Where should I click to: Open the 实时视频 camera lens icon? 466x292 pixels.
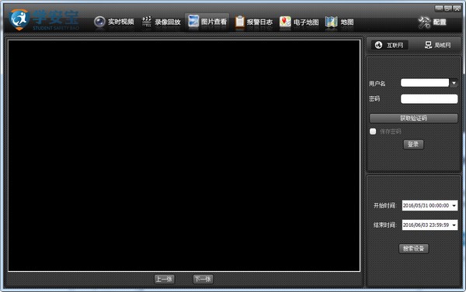click(x=99, y=22)
